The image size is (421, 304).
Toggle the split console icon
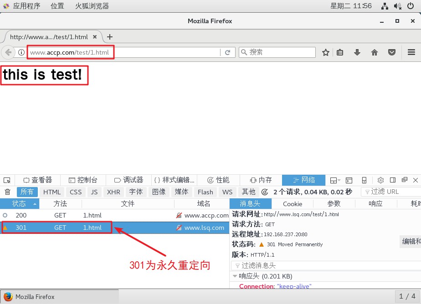(x=349, y=180)
